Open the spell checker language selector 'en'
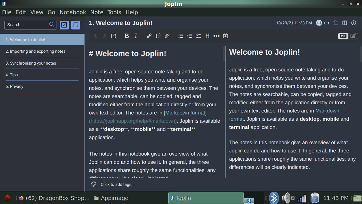 pyautogui.click(x=323, y=23)
